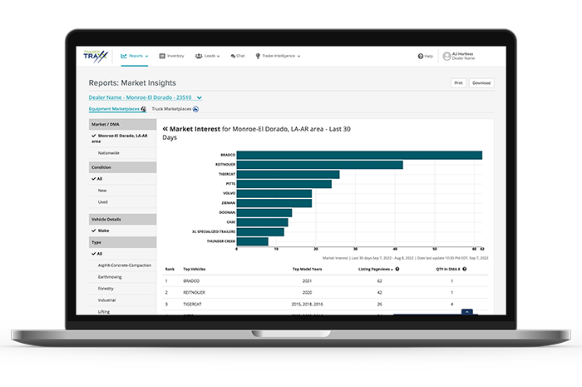
Task: Click the REITNOUER bar in chart
Action: (x=319, y=165)
